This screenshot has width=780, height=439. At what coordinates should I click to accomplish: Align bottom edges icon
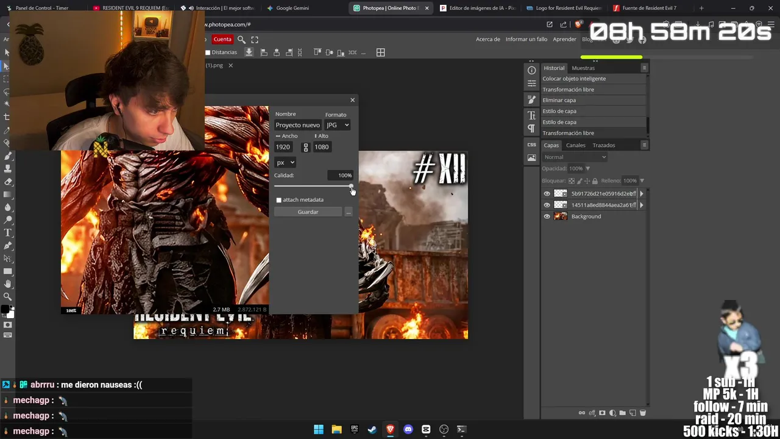342,52
